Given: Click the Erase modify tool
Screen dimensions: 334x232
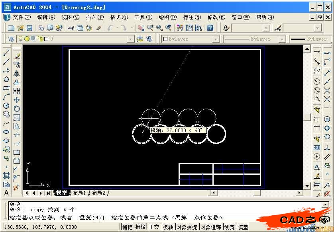Looking at the screenshot, I should pyautogui.click(x=17, y=56).
